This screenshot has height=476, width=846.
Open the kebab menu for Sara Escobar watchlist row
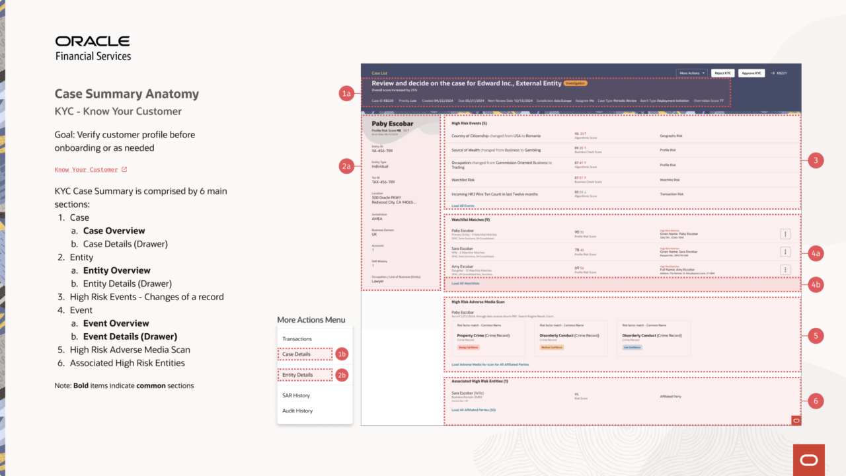point(785,252)
